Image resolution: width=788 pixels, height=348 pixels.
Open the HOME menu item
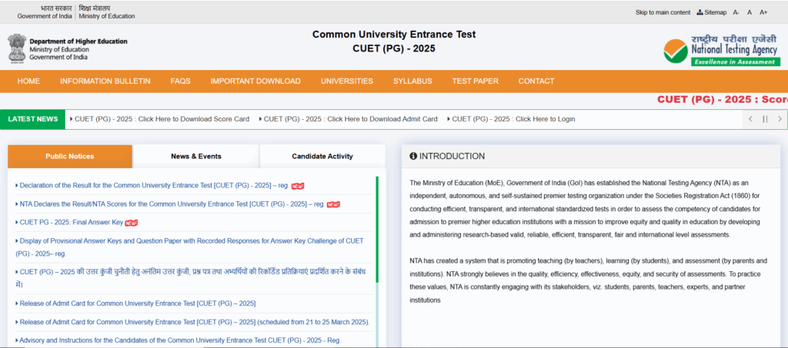pos(28,81)
